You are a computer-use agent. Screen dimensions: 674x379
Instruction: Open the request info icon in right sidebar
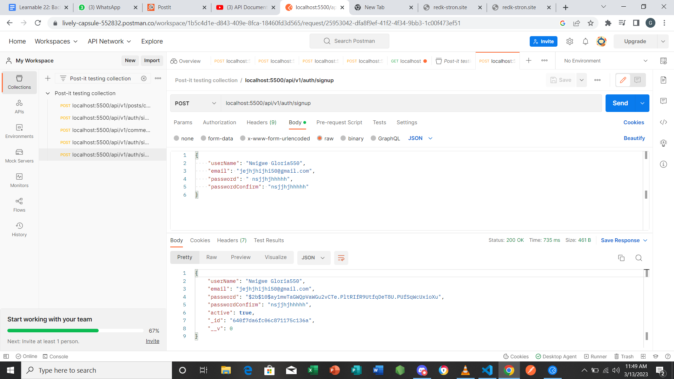(x=663, y=164)
